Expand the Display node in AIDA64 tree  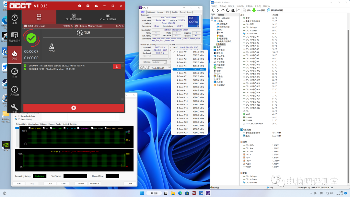pos(212,56)
